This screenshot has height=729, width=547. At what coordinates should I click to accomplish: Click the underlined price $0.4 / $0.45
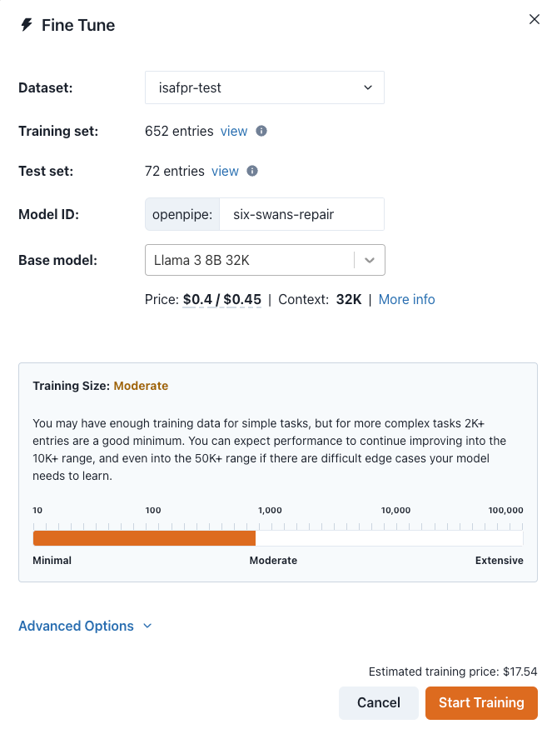[222, 299]
